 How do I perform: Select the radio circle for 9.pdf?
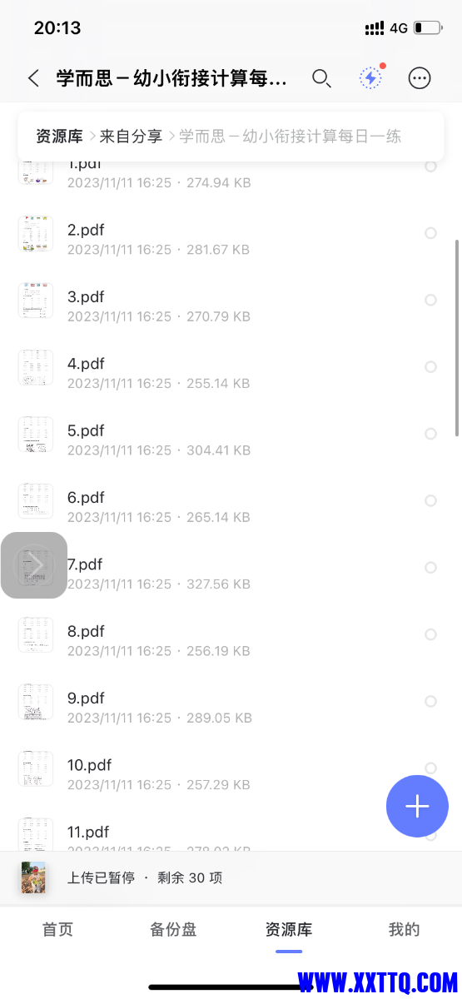[430, 701]
